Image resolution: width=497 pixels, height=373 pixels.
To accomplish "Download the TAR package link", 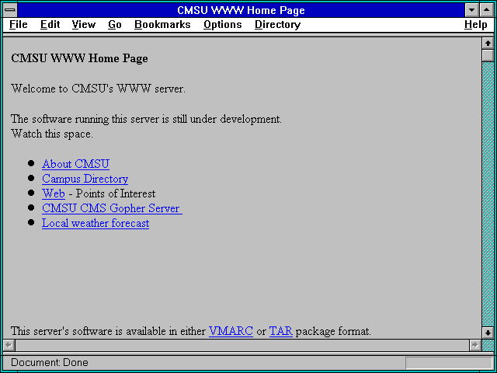I will (x=281, y=331).
